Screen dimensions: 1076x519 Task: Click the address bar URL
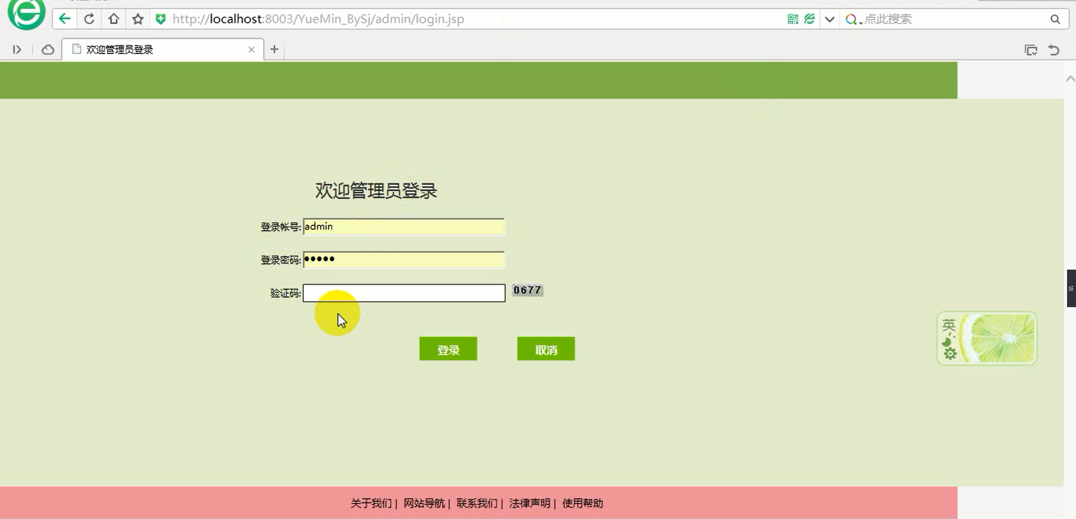(x=318, y=19)
